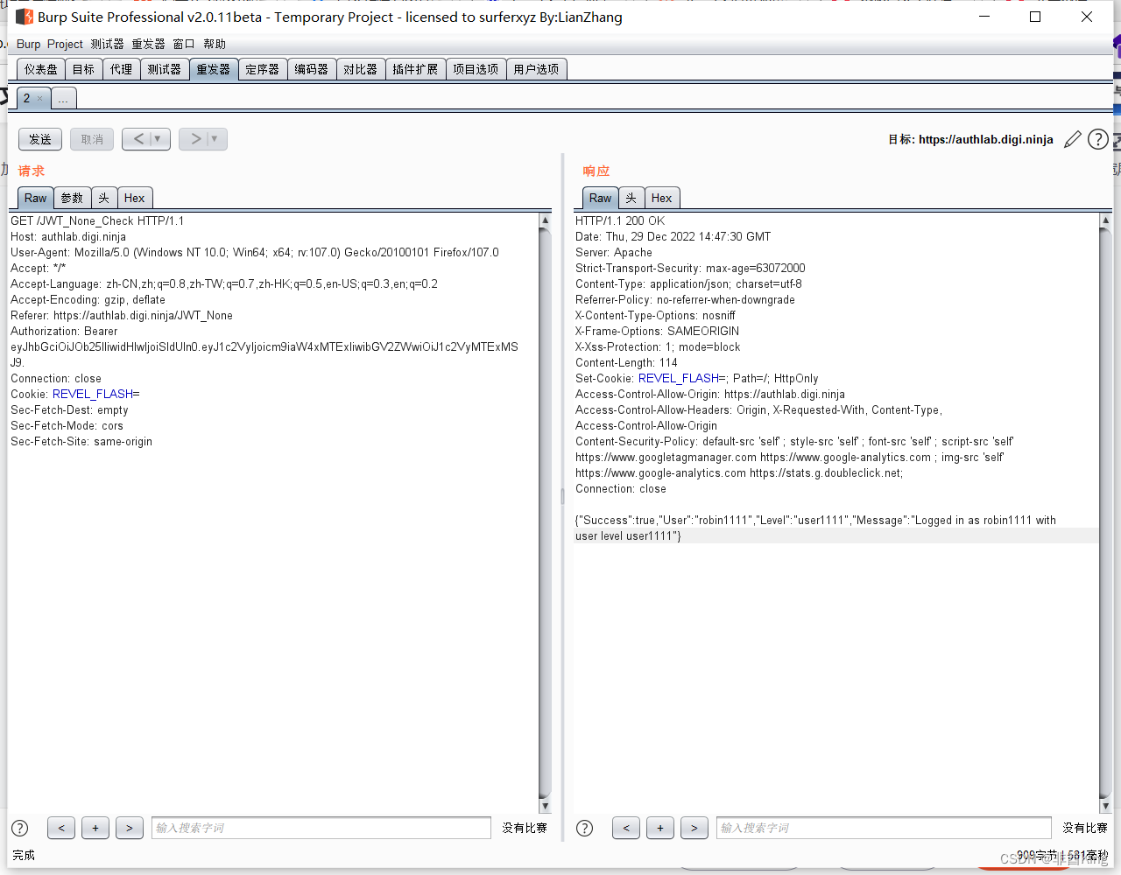Switch to the 项目选项 tab
This screenshot has width=1121, height=875.
coord(476,69)
